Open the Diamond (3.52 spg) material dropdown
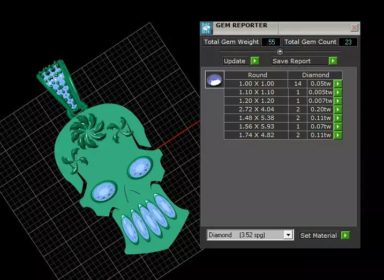Image resolution: width=384 pixels, height=280 pixels. coord(288,235)
